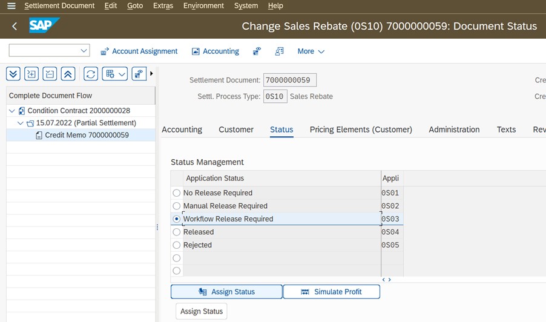Image resolution: width=546 pixels, height=322 pixels.
Task: Select the first empty status radio button
Action: [x=177, y=258]
